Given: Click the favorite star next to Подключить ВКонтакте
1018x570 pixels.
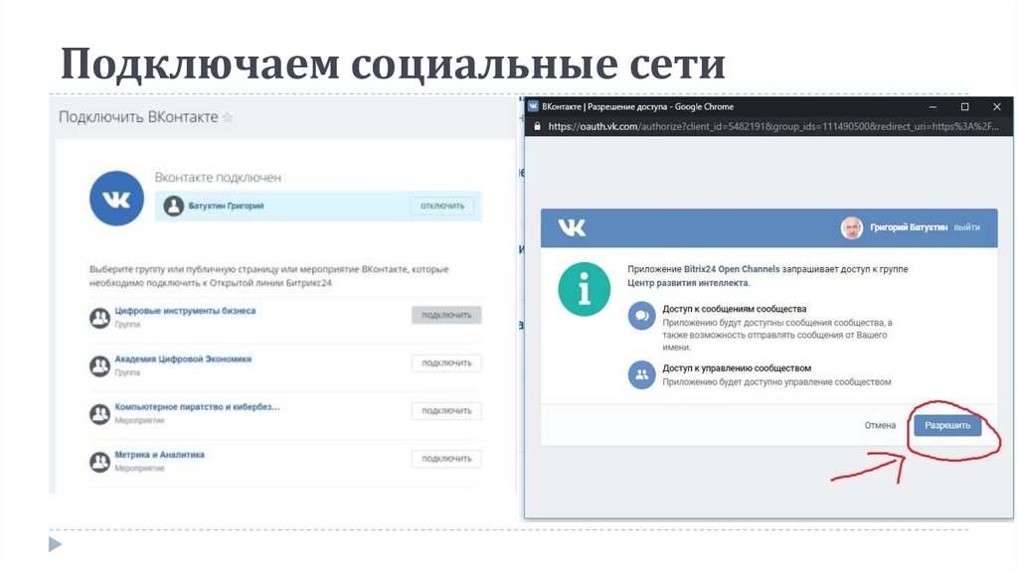Looking at the screenshot, I should (x=228, y=117).
